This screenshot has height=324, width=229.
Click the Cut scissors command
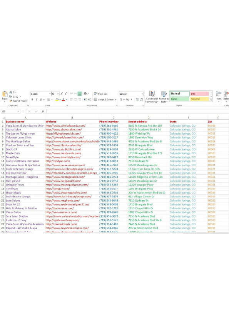(x=13, y=92)
